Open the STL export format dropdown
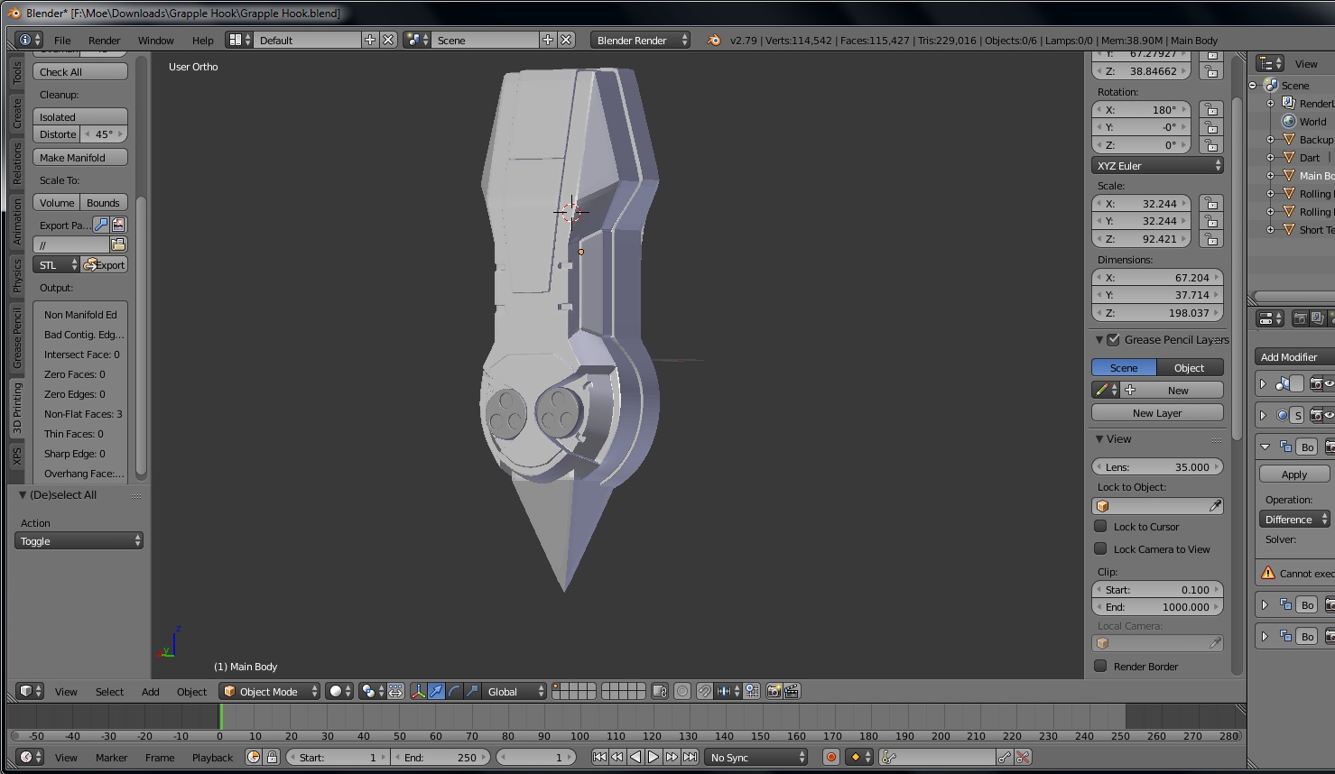The image size is (1335, 774). click(57, 264)
